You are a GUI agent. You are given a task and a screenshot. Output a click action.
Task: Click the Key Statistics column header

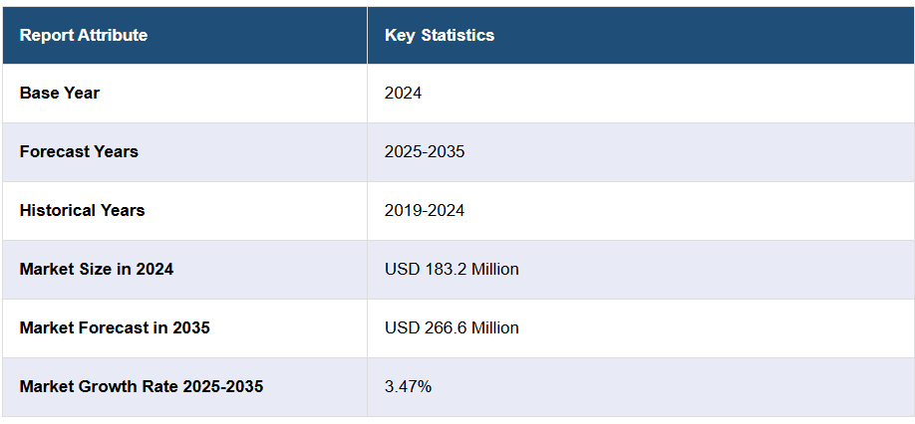pos(440,36)
